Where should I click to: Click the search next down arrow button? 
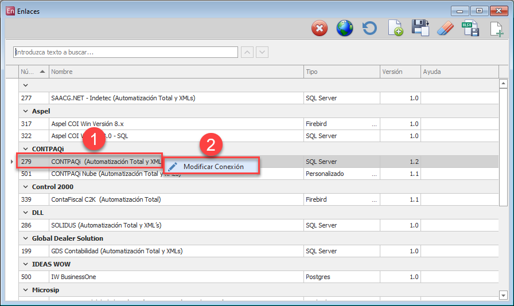(262, 52)
